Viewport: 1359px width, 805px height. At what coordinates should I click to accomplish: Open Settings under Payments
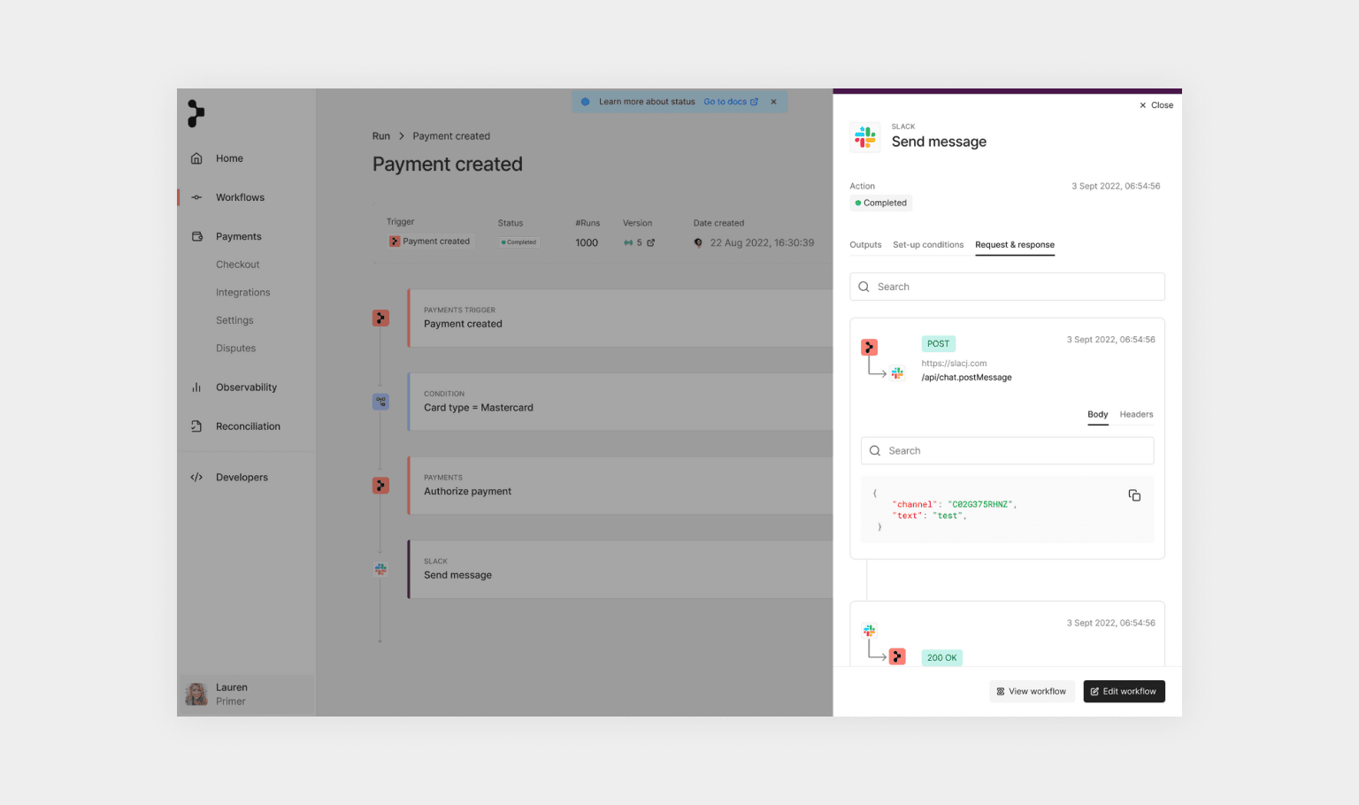point(234,320)
